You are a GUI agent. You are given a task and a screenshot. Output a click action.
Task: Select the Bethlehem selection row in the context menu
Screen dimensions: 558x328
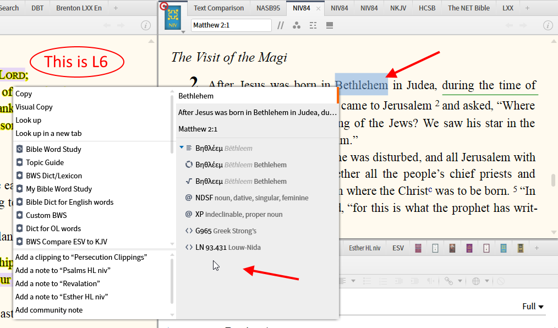click(258, 96)
